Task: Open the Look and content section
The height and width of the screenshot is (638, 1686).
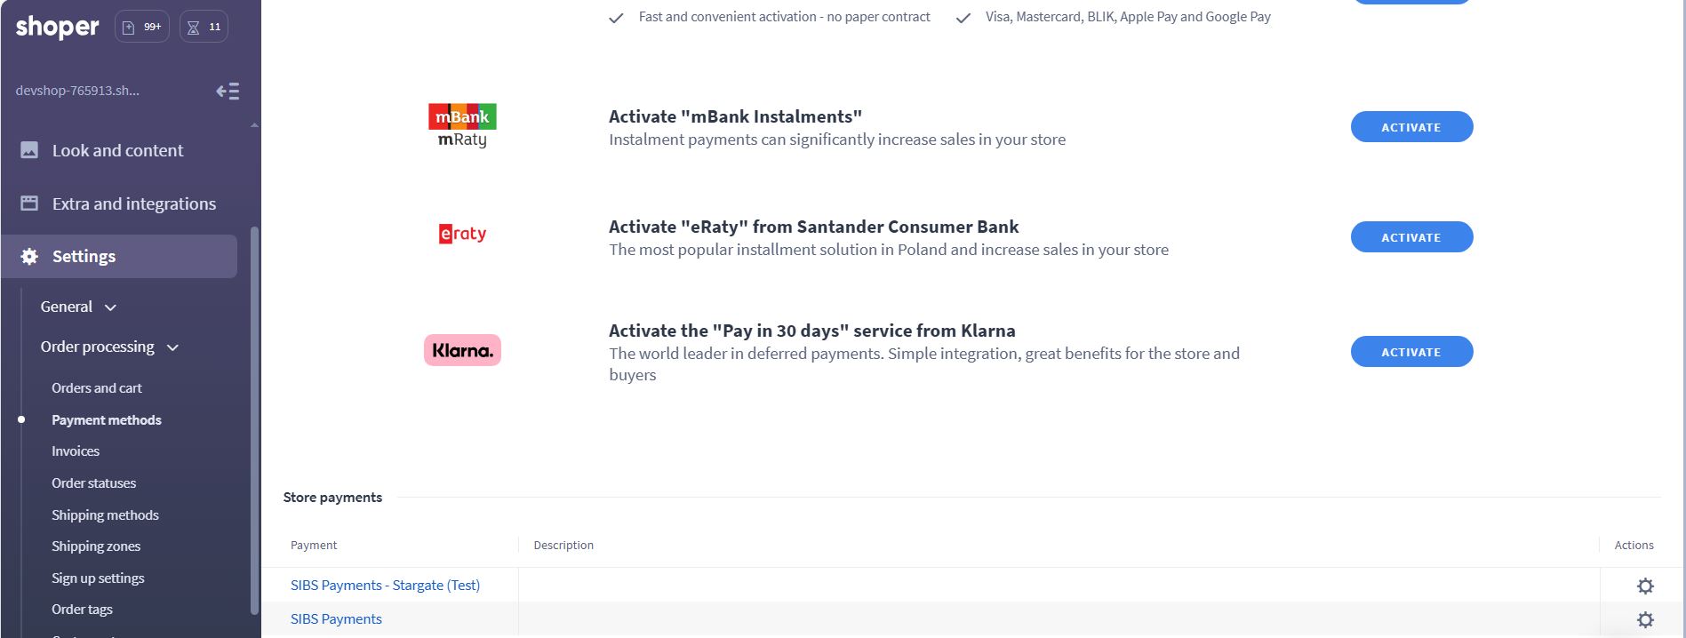Action: click(x=117, y=150)
